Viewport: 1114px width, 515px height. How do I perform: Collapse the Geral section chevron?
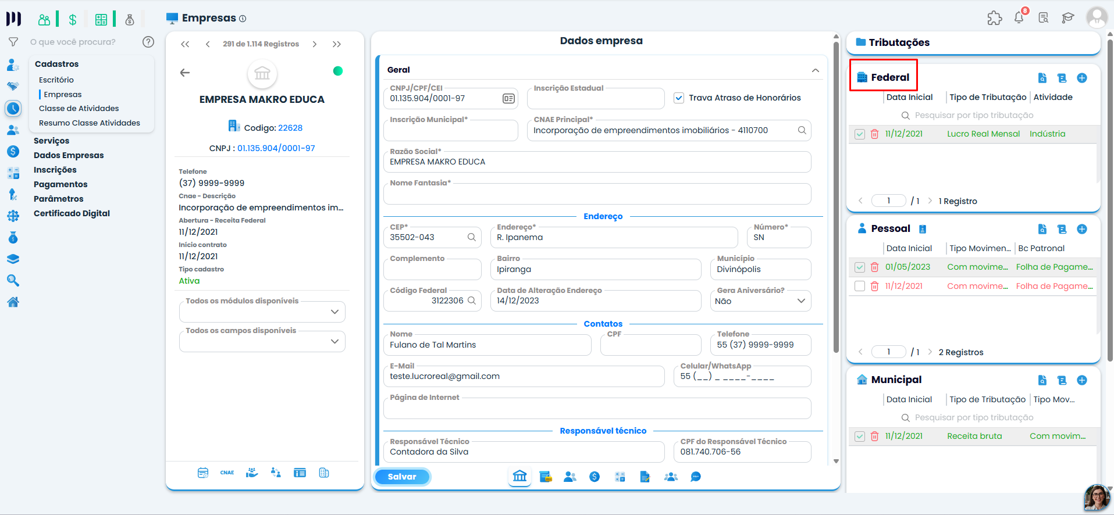coord(816,70)
